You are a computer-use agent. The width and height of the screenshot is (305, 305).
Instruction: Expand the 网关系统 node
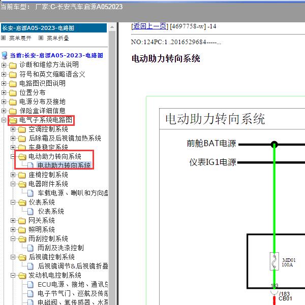pyautogui.click(x=13, y=221)
